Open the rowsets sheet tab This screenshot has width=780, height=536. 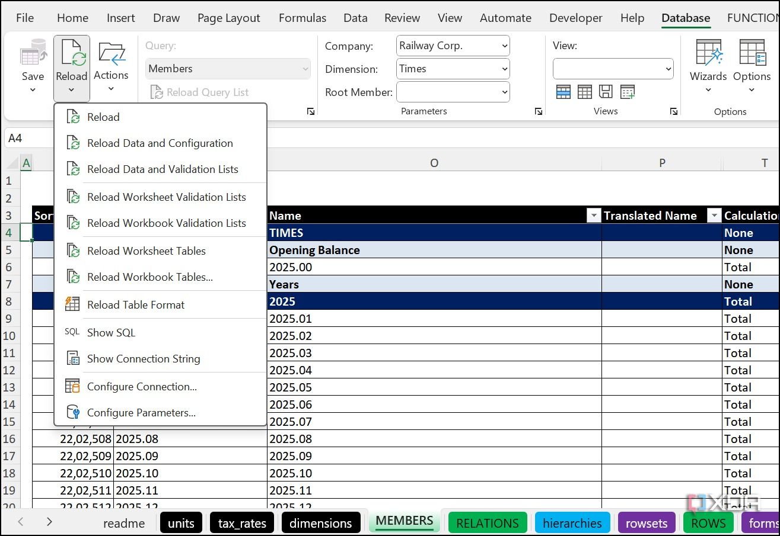[647, 523]
